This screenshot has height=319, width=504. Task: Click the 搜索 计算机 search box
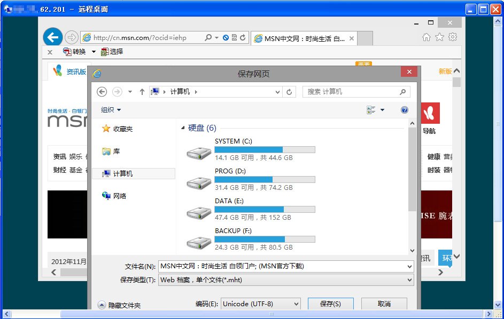click(356, 92)
